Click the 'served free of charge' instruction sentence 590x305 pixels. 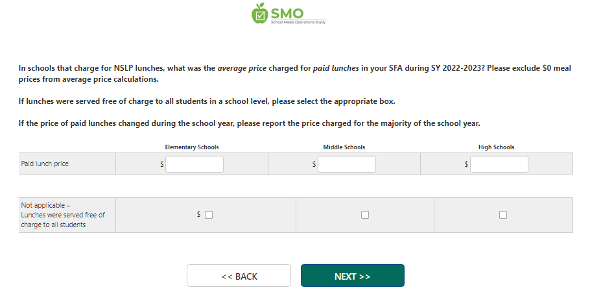pos(207,102)
